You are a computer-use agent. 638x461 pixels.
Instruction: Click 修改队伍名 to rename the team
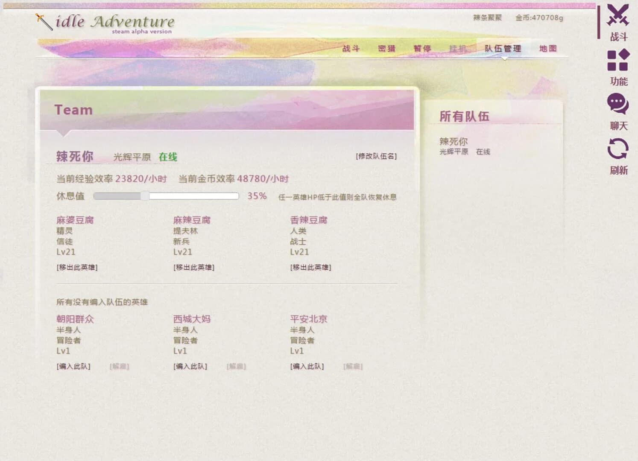[x=376, y=156]
